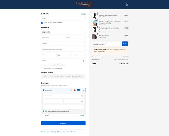This screenshot has width=169, height=136.
Task: Click the Mobilizer Compression Socks thumbnail
Action: coord(95,16)
